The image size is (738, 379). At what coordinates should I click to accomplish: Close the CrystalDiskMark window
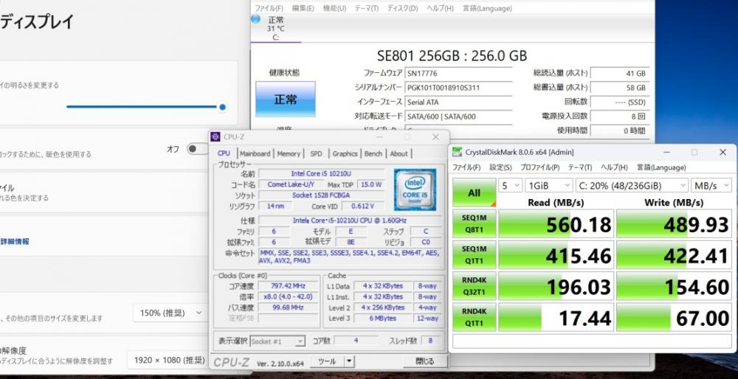[x=723, y=152]
